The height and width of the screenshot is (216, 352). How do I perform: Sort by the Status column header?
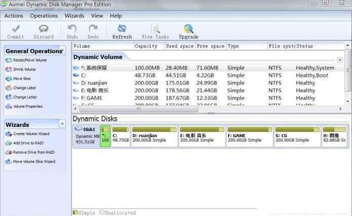pyautogui.click(x=320, y=46)
